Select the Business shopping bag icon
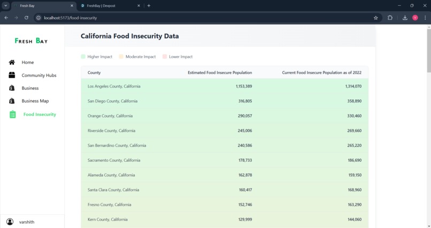Screen dimensions: 431x228 pyautogui.click(x=12, y=88)
